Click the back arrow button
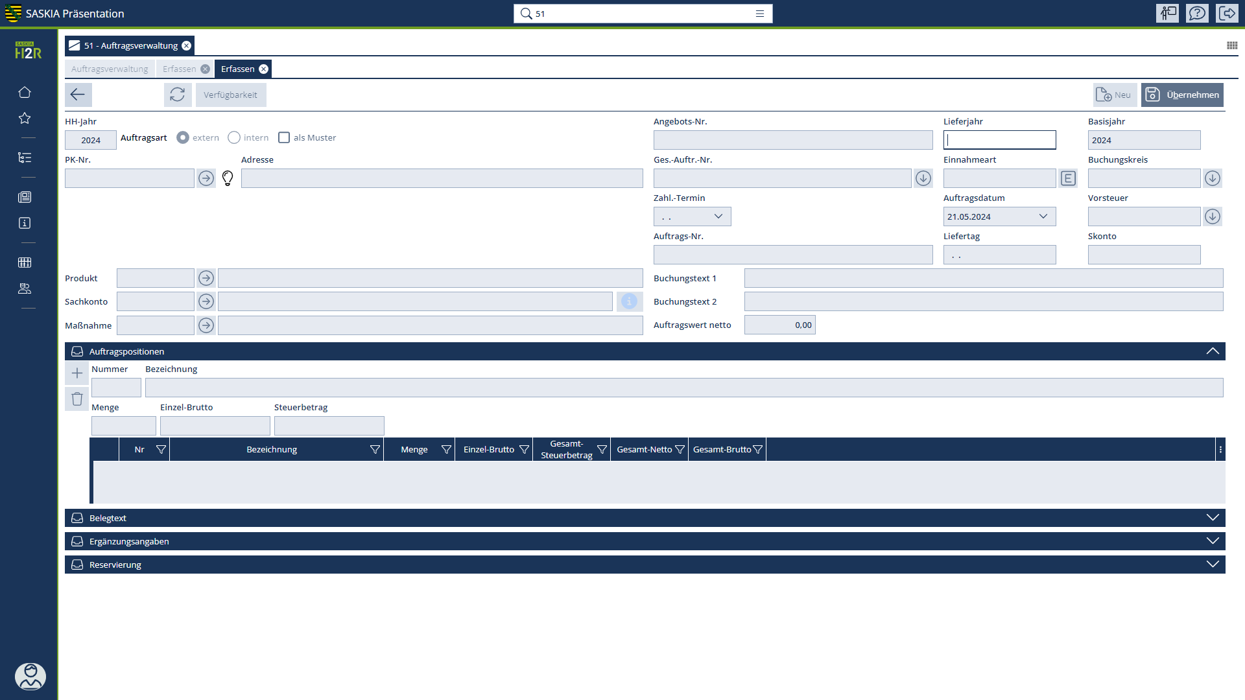Screen dimensions: 1245x700 click(x=78, y=95)
